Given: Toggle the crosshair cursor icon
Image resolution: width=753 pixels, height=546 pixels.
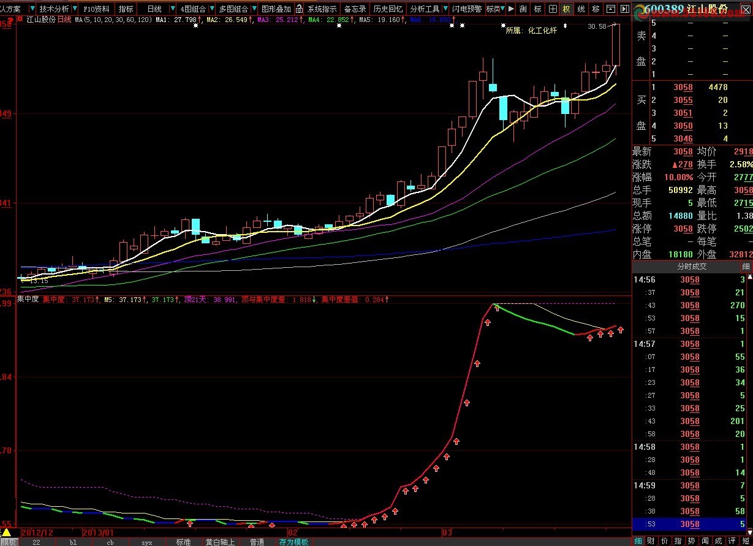Looking at the screenshot, I should pos(553,9).
